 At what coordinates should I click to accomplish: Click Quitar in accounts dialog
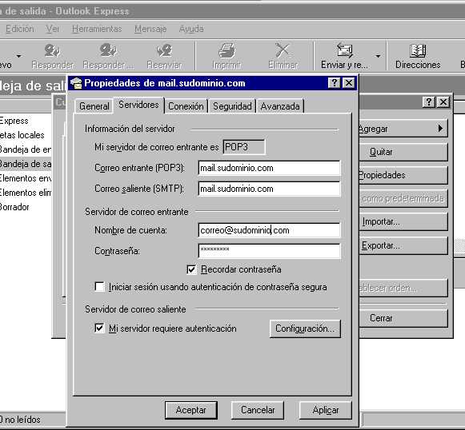[x=403, y=152]
